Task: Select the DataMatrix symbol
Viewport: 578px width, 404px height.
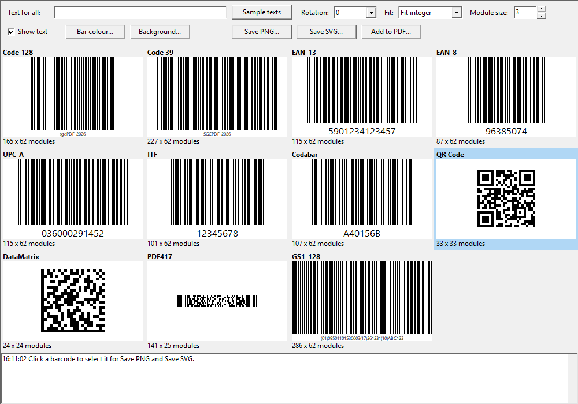Action: [x=73, y=301]
